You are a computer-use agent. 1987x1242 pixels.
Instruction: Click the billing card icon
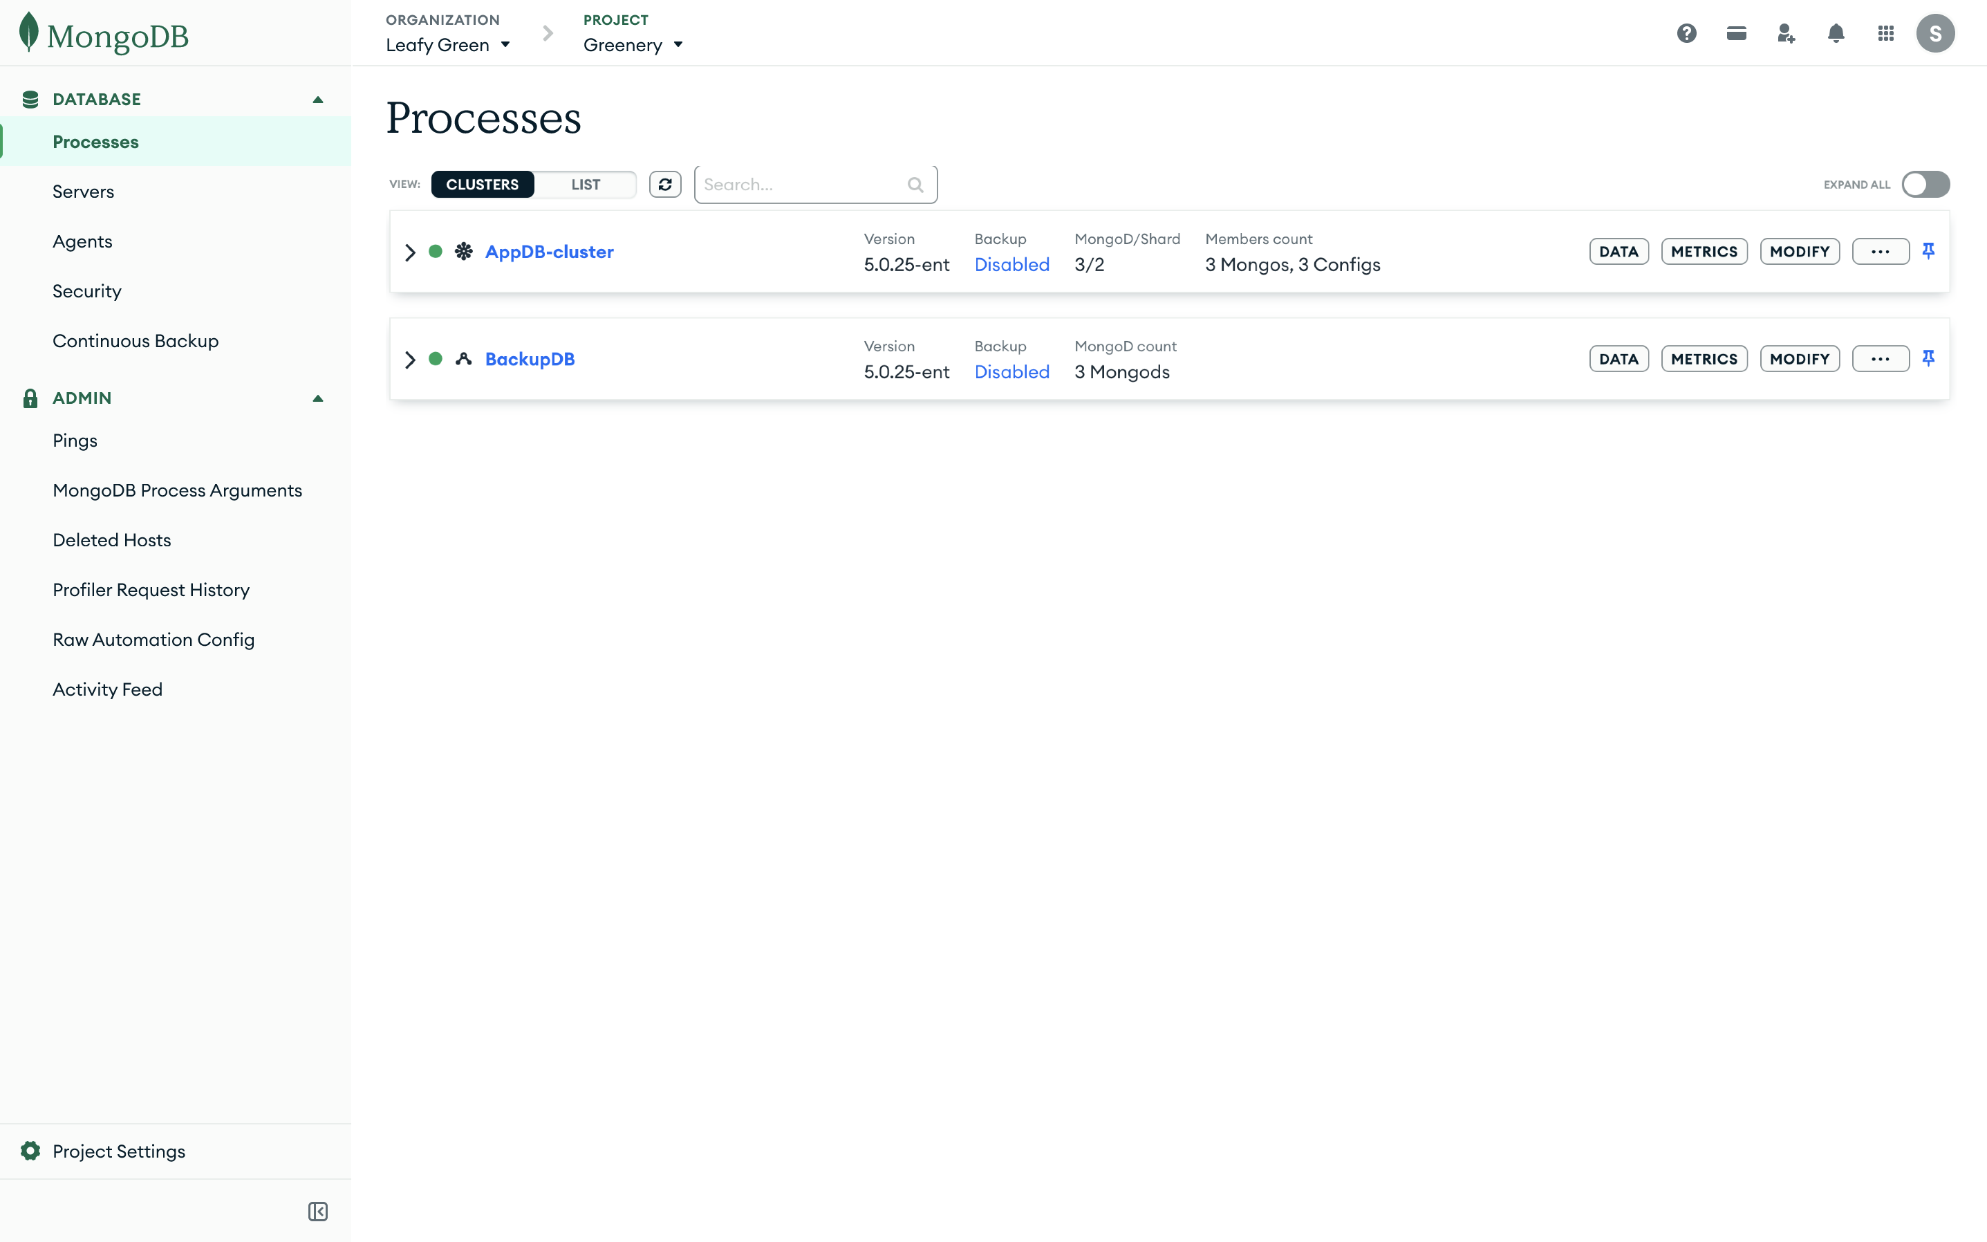pyautogui.click(x=1737, y=33)
